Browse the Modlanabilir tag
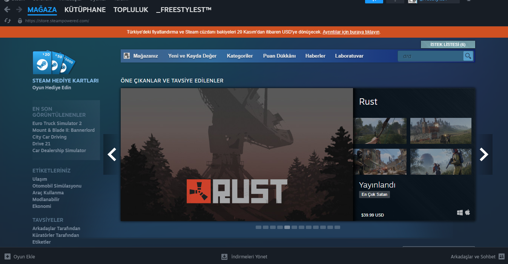Viewport: 508px width, 264px height. point(46,200)
